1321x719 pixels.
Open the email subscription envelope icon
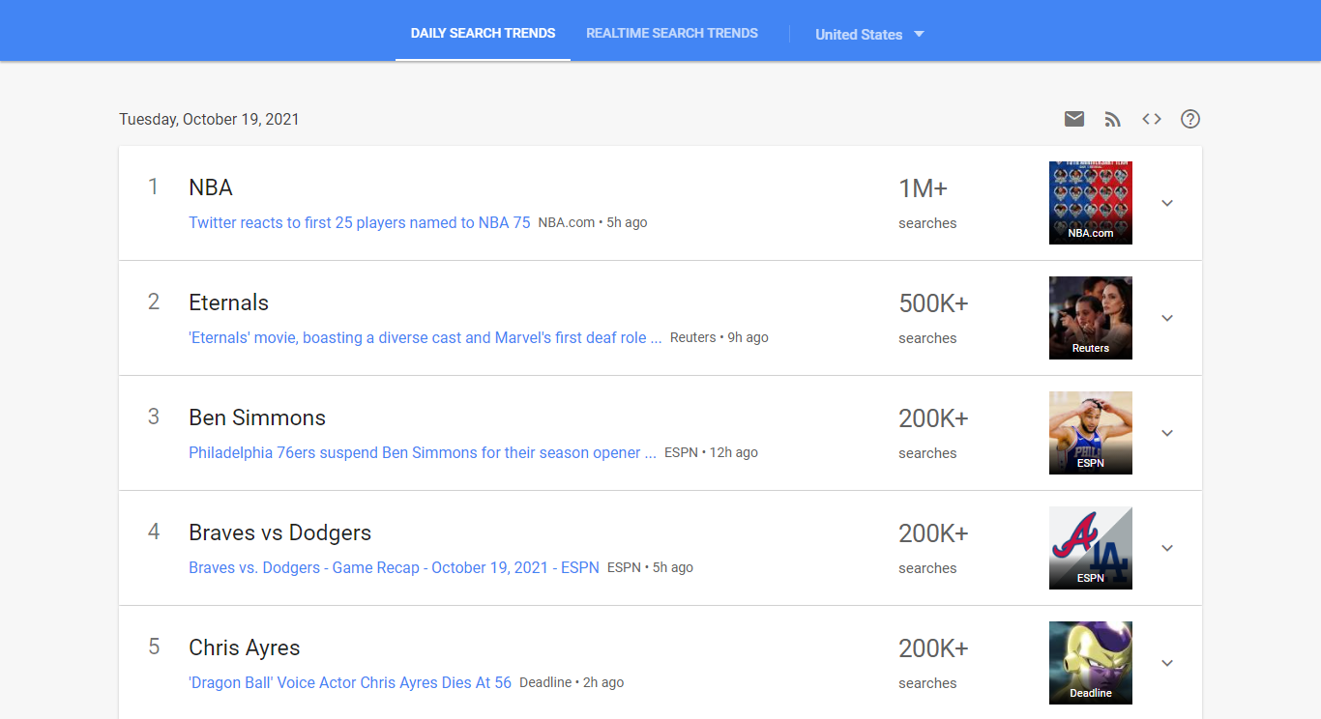(1074, 119)
